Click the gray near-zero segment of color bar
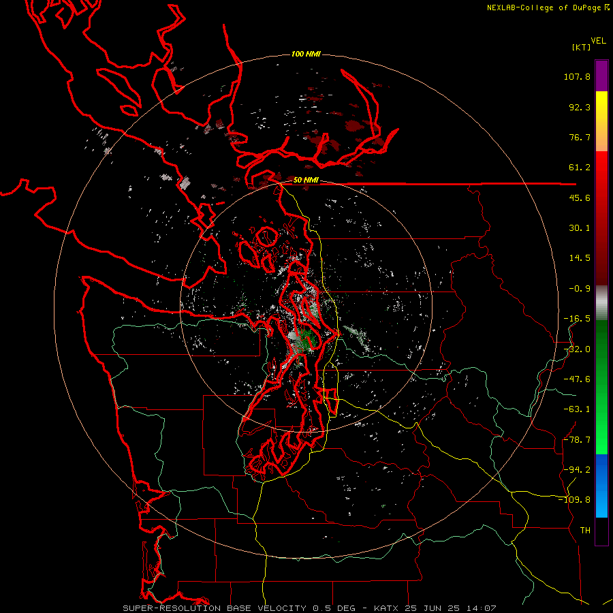Viewport: 613px width, 613px height. click(601, 303)
